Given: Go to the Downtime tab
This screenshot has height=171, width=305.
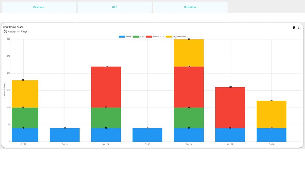Looking at the screenshot, I should [190, 7].
